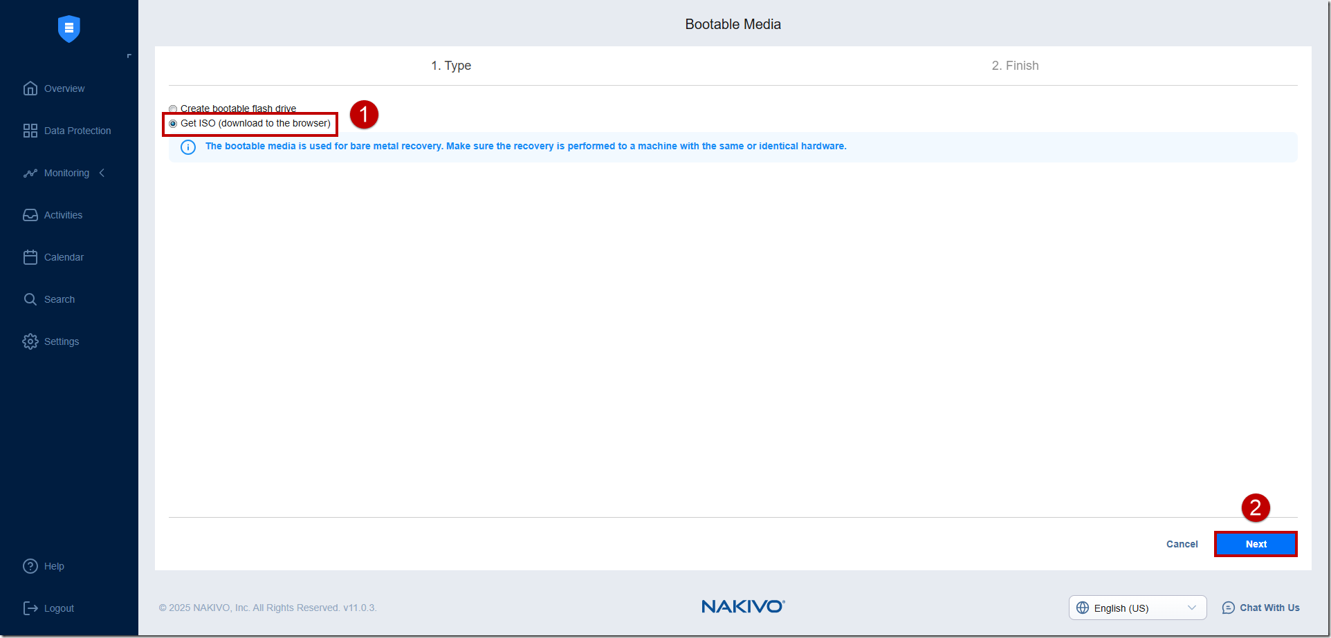The width and height of the screenshot is (1331, 638).
Task: Click the Overview home icon
Action: click(30, 88)
